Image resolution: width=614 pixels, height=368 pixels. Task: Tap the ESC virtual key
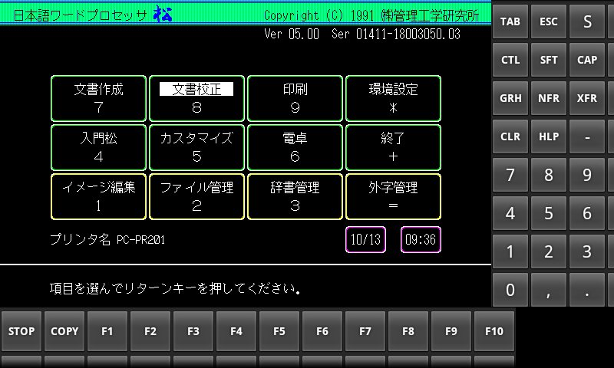(x=549, y=21)
